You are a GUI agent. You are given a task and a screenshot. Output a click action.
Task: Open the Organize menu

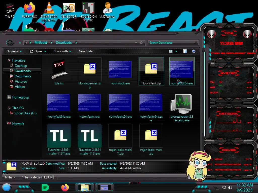[x=14, y=51]
